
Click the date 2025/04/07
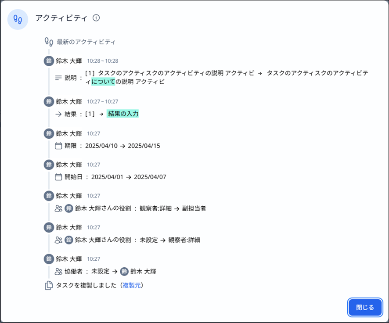[150, 177]
